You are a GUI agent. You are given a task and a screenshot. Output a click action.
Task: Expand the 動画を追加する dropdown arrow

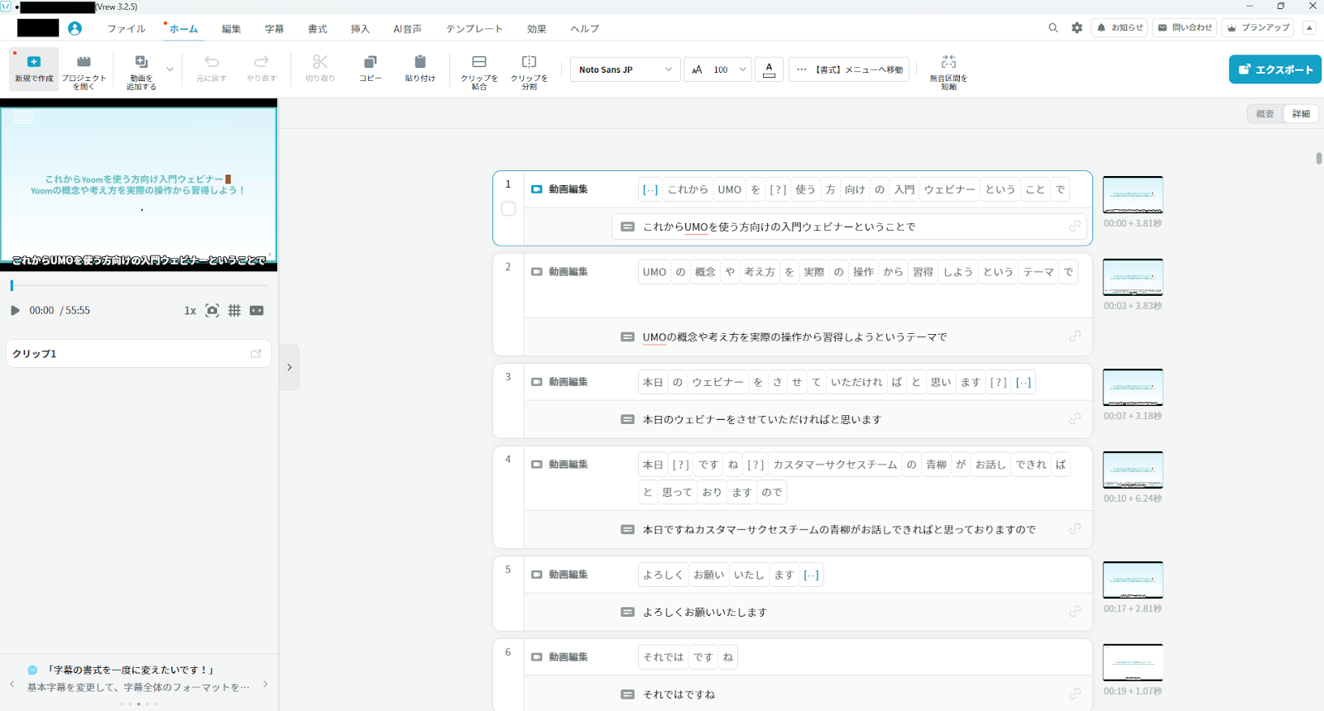(170, 69)
